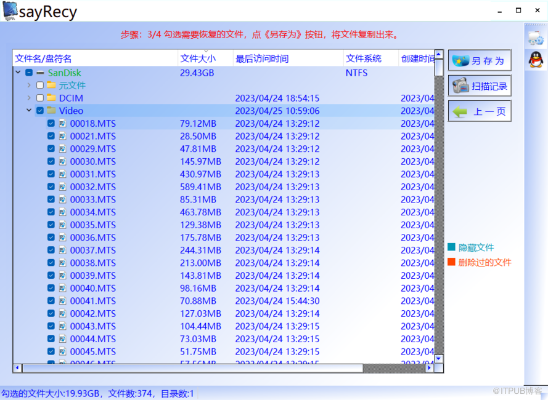This screenshot has width=548, height=400.
Task: Collapse the SanDisk drive tree node
Action: pos(18,72)
